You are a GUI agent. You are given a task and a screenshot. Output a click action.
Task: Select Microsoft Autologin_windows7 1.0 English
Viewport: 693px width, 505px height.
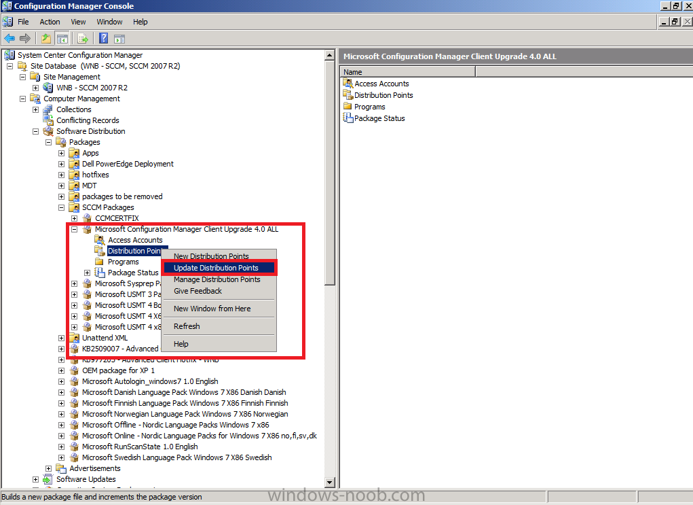pyautogui.click(x=150, y=381)
